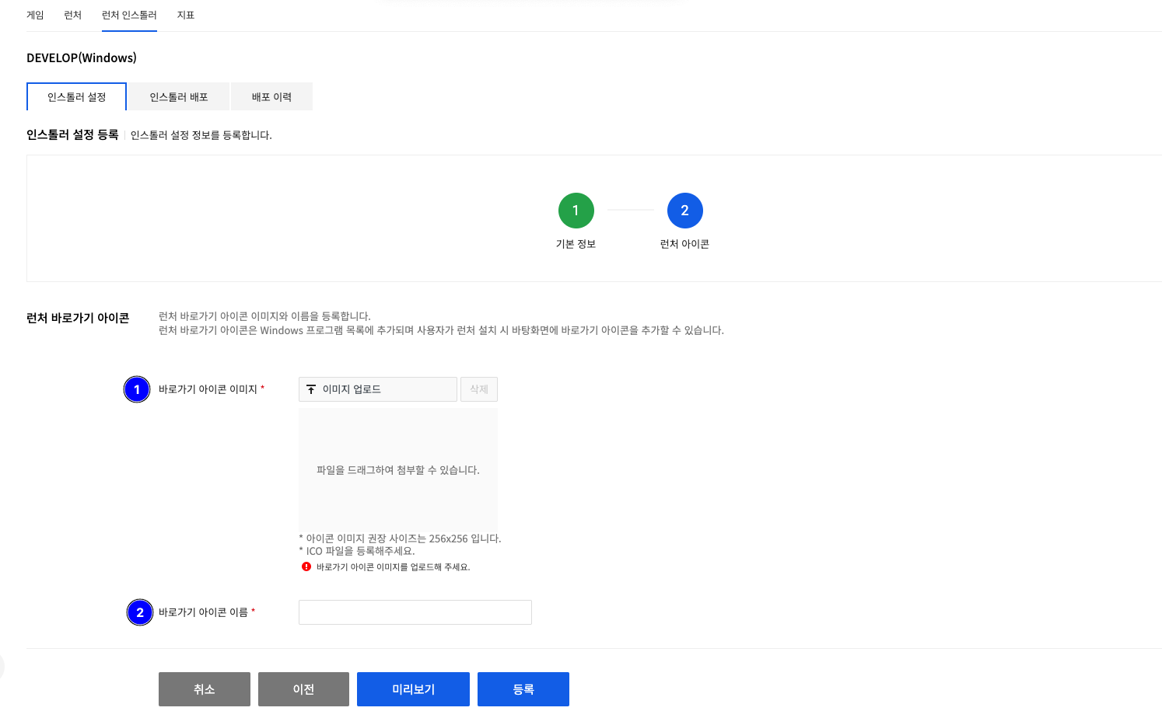Open the 지표 top tab

click(185, 16)
